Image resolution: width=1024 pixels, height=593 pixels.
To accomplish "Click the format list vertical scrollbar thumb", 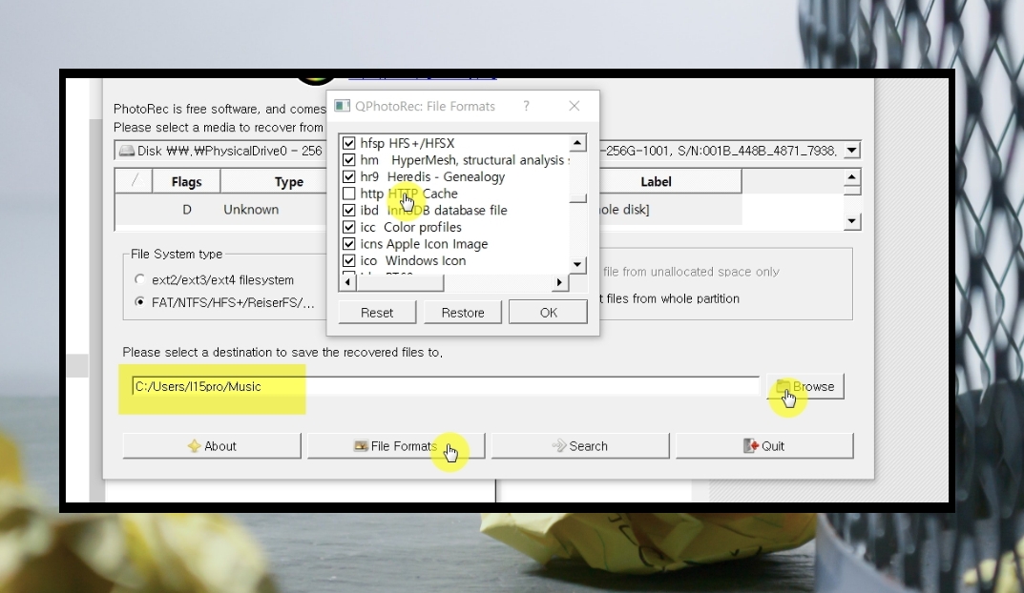I will (x=577, y=198).
